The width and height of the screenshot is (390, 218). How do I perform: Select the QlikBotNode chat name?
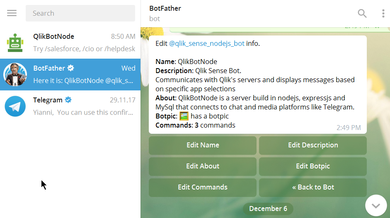(x=54, y=36)
